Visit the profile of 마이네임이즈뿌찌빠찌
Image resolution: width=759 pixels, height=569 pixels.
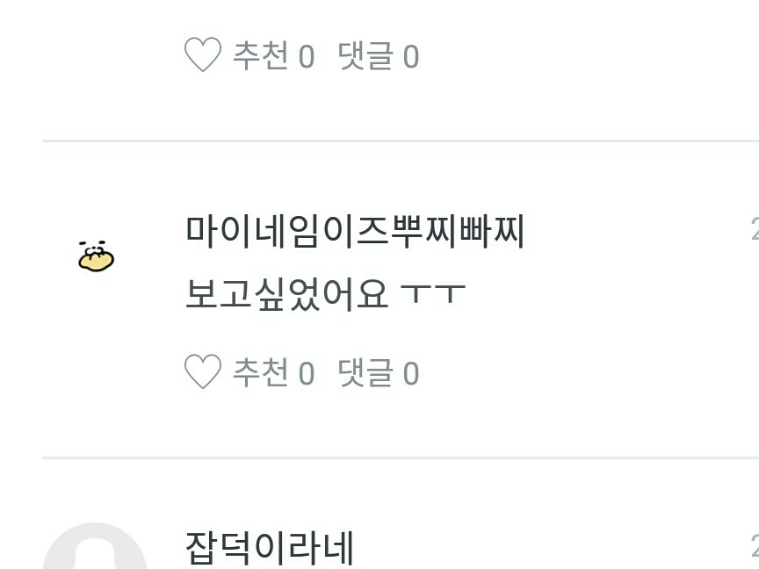[355, 232]
